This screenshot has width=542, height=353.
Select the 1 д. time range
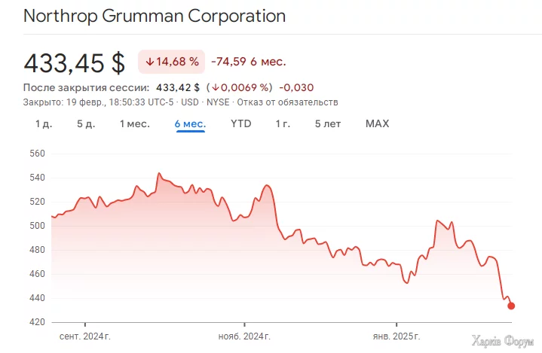[x=43, y=123]
